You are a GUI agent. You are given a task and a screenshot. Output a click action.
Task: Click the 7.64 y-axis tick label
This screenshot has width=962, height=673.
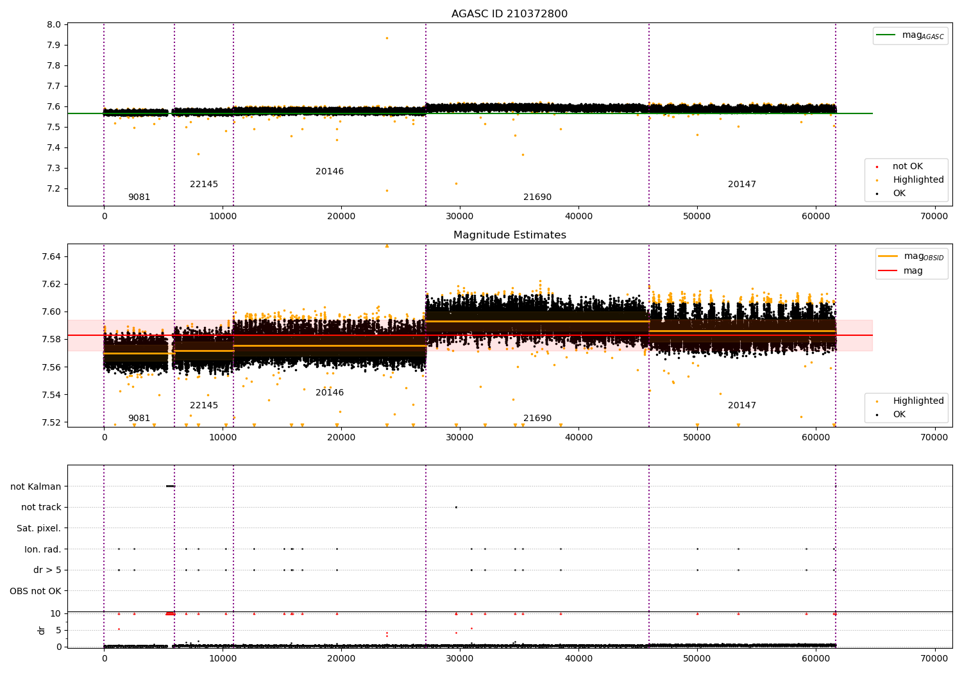(52, 257)
